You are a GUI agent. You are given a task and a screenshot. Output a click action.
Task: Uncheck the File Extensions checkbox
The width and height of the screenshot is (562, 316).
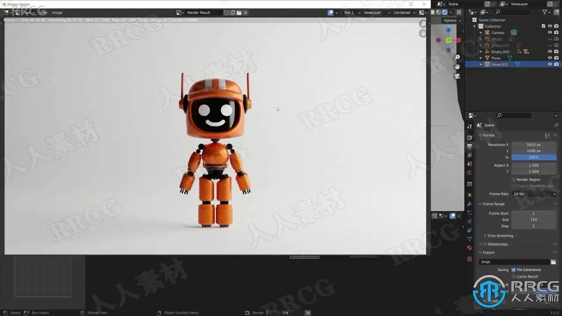tap(514, 270)
